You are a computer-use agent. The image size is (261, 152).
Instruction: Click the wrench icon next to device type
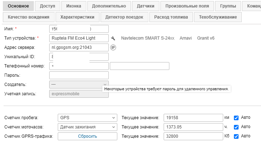(113, 38)
